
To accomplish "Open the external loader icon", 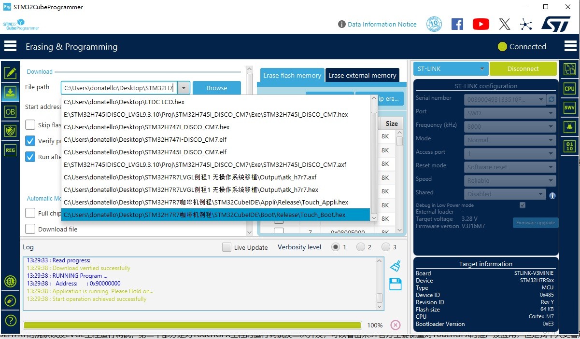I will coord(10,301).
